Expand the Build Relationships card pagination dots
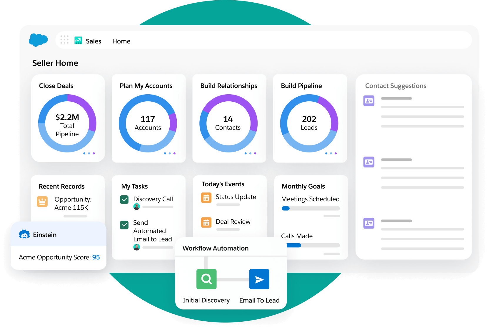 pos(250,153)
